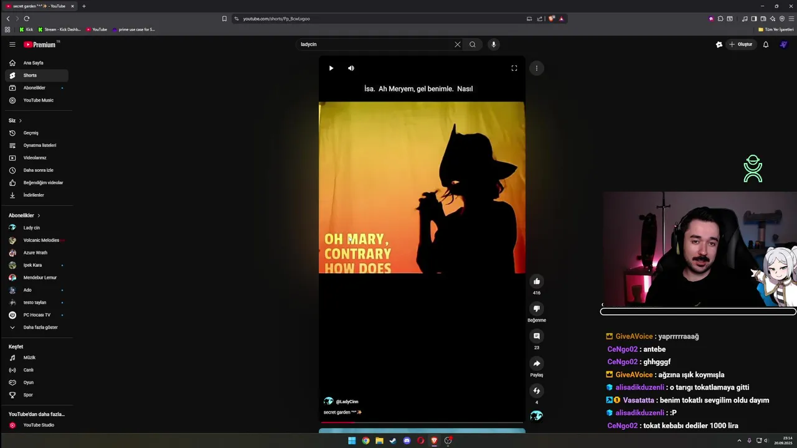Viewport: 797px width, 448px height.
Task: Enter fullscreen on the Shorts player
Action: pyautogui.click(x=514, y=68)
